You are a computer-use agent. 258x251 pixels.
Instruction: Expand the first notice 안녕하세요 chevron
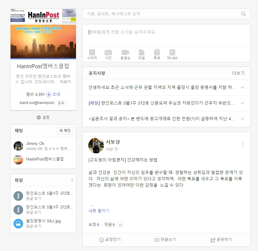(x=242, y=87)
